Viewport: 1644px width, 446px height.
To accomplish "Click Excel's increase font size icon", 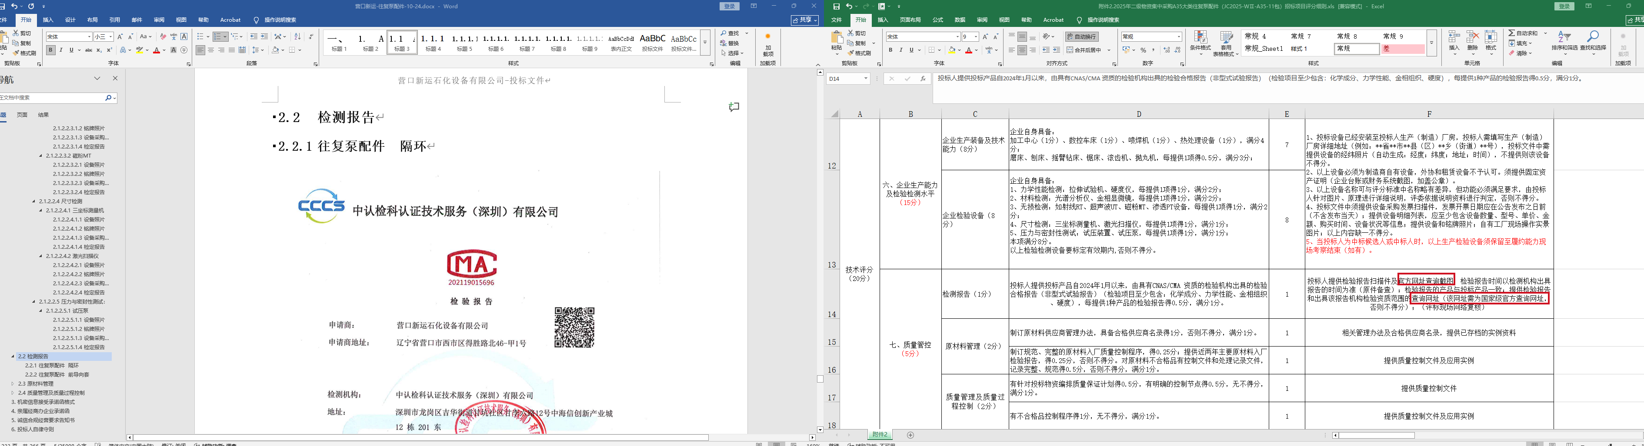I will (985, 36).
